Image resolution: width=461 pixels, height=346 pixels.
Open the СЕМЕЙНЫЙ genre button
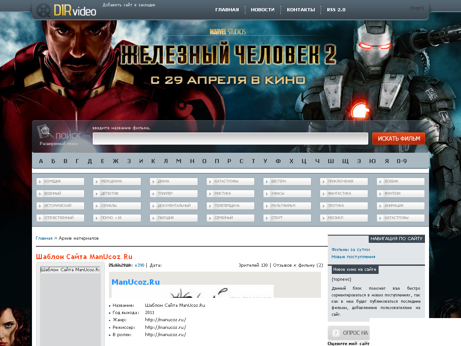point(230,218)
